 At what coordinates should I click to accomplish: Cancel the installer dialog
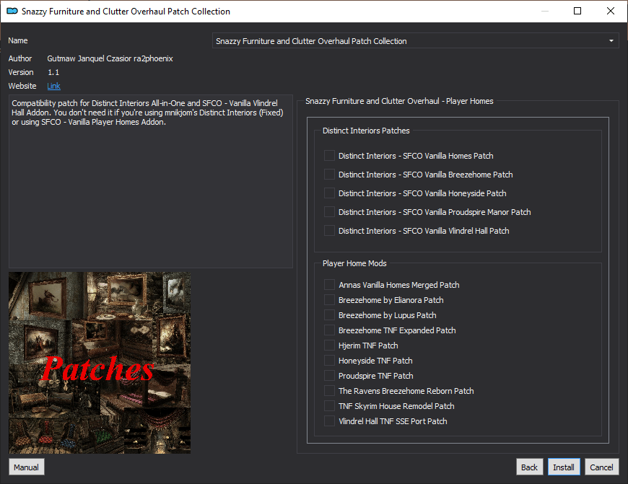tap(601, 467)
